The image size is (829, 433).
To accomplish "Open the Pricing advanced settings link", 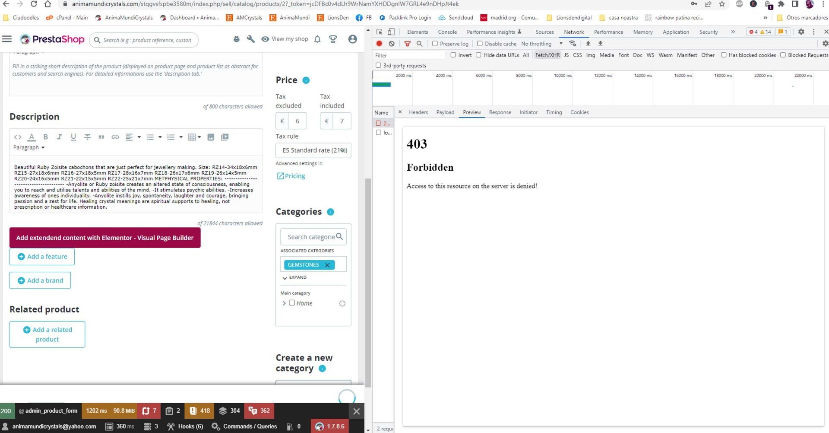I will coord(291,176).
